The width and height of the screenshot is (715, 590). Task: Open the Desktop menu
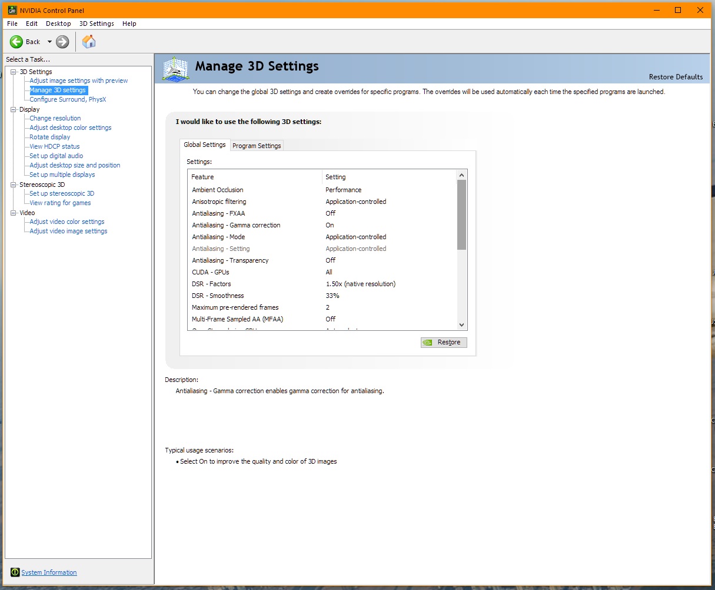[58, 24]
